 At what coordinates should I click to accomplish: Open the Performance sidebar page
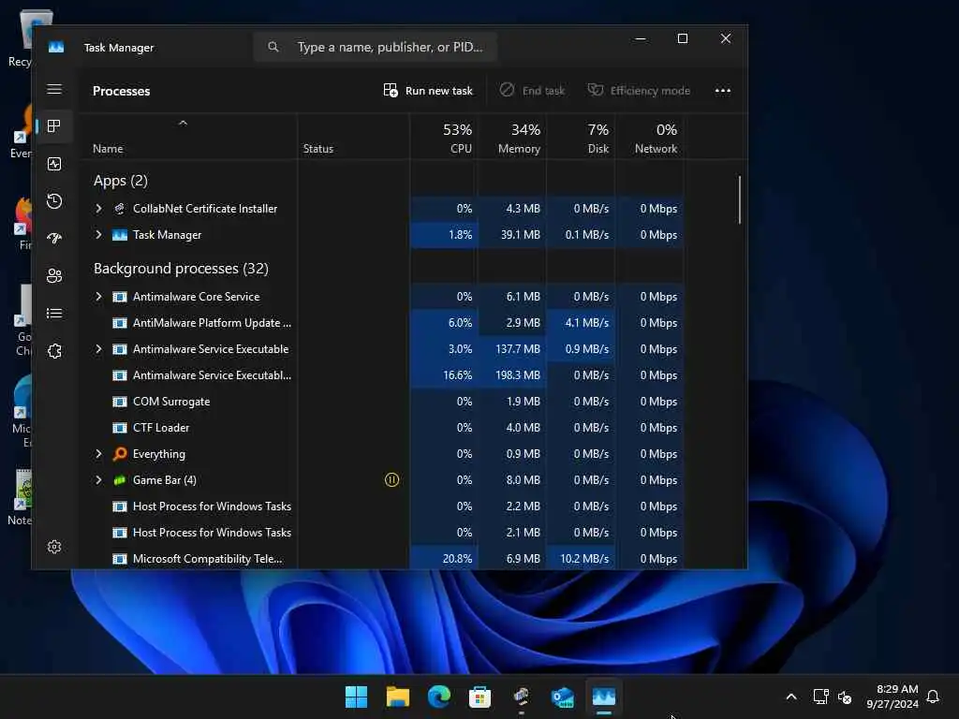pyautogui.click(x=54, y=164)
